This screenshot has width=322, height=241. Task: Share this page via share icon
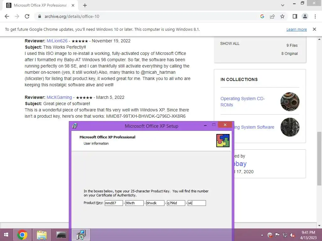pyautogui.click(x=272, y=16)
